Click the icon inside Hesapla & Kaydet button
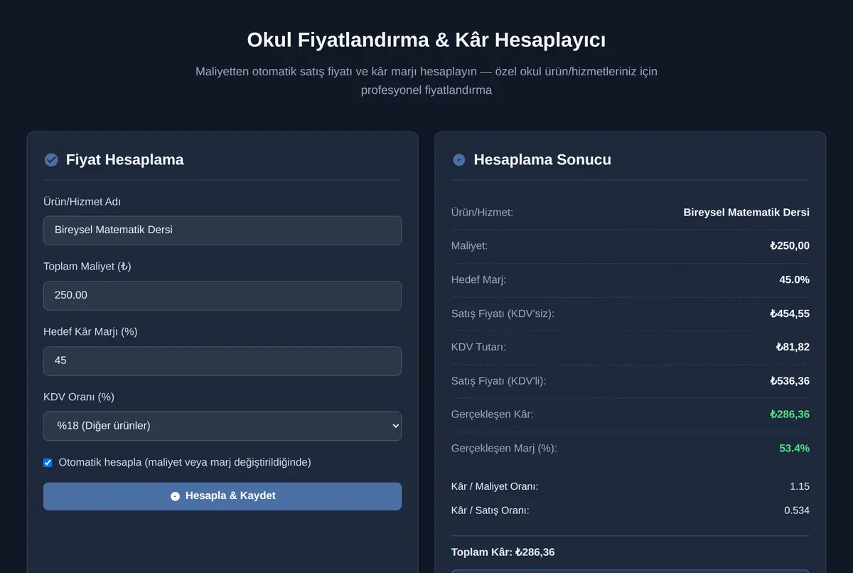Screen dimensions: 853x573 (176, 496)
